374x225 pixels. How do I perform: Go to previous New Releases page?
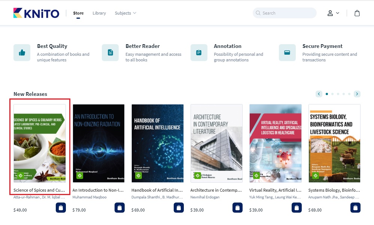(x=319, y=94)
